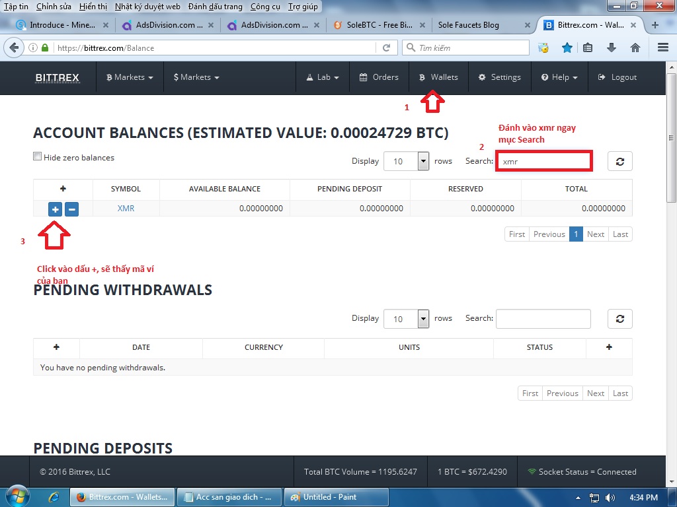Refresh the pending withdrawals table
The height and width of the screenshot is (507, 677).
[620, 319]
